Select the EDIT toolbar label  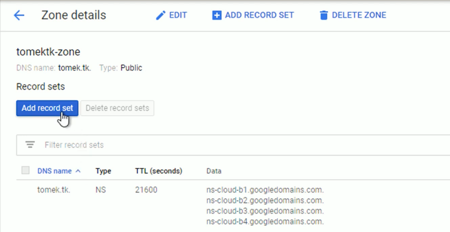pyautogui.click(x=178, y=15)
